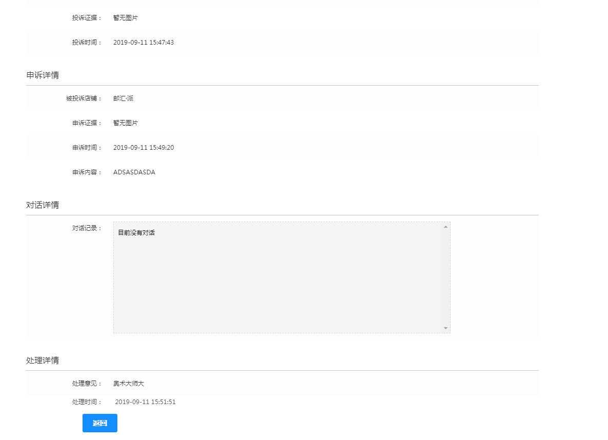
Task: Click 暂无图片 in the 投诉证据 row
Action: click(x=126, y=18)
